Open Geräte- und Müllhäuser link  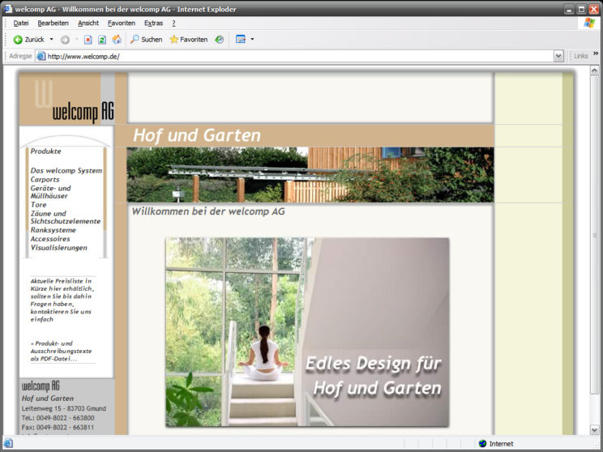[x=50, y=192]
